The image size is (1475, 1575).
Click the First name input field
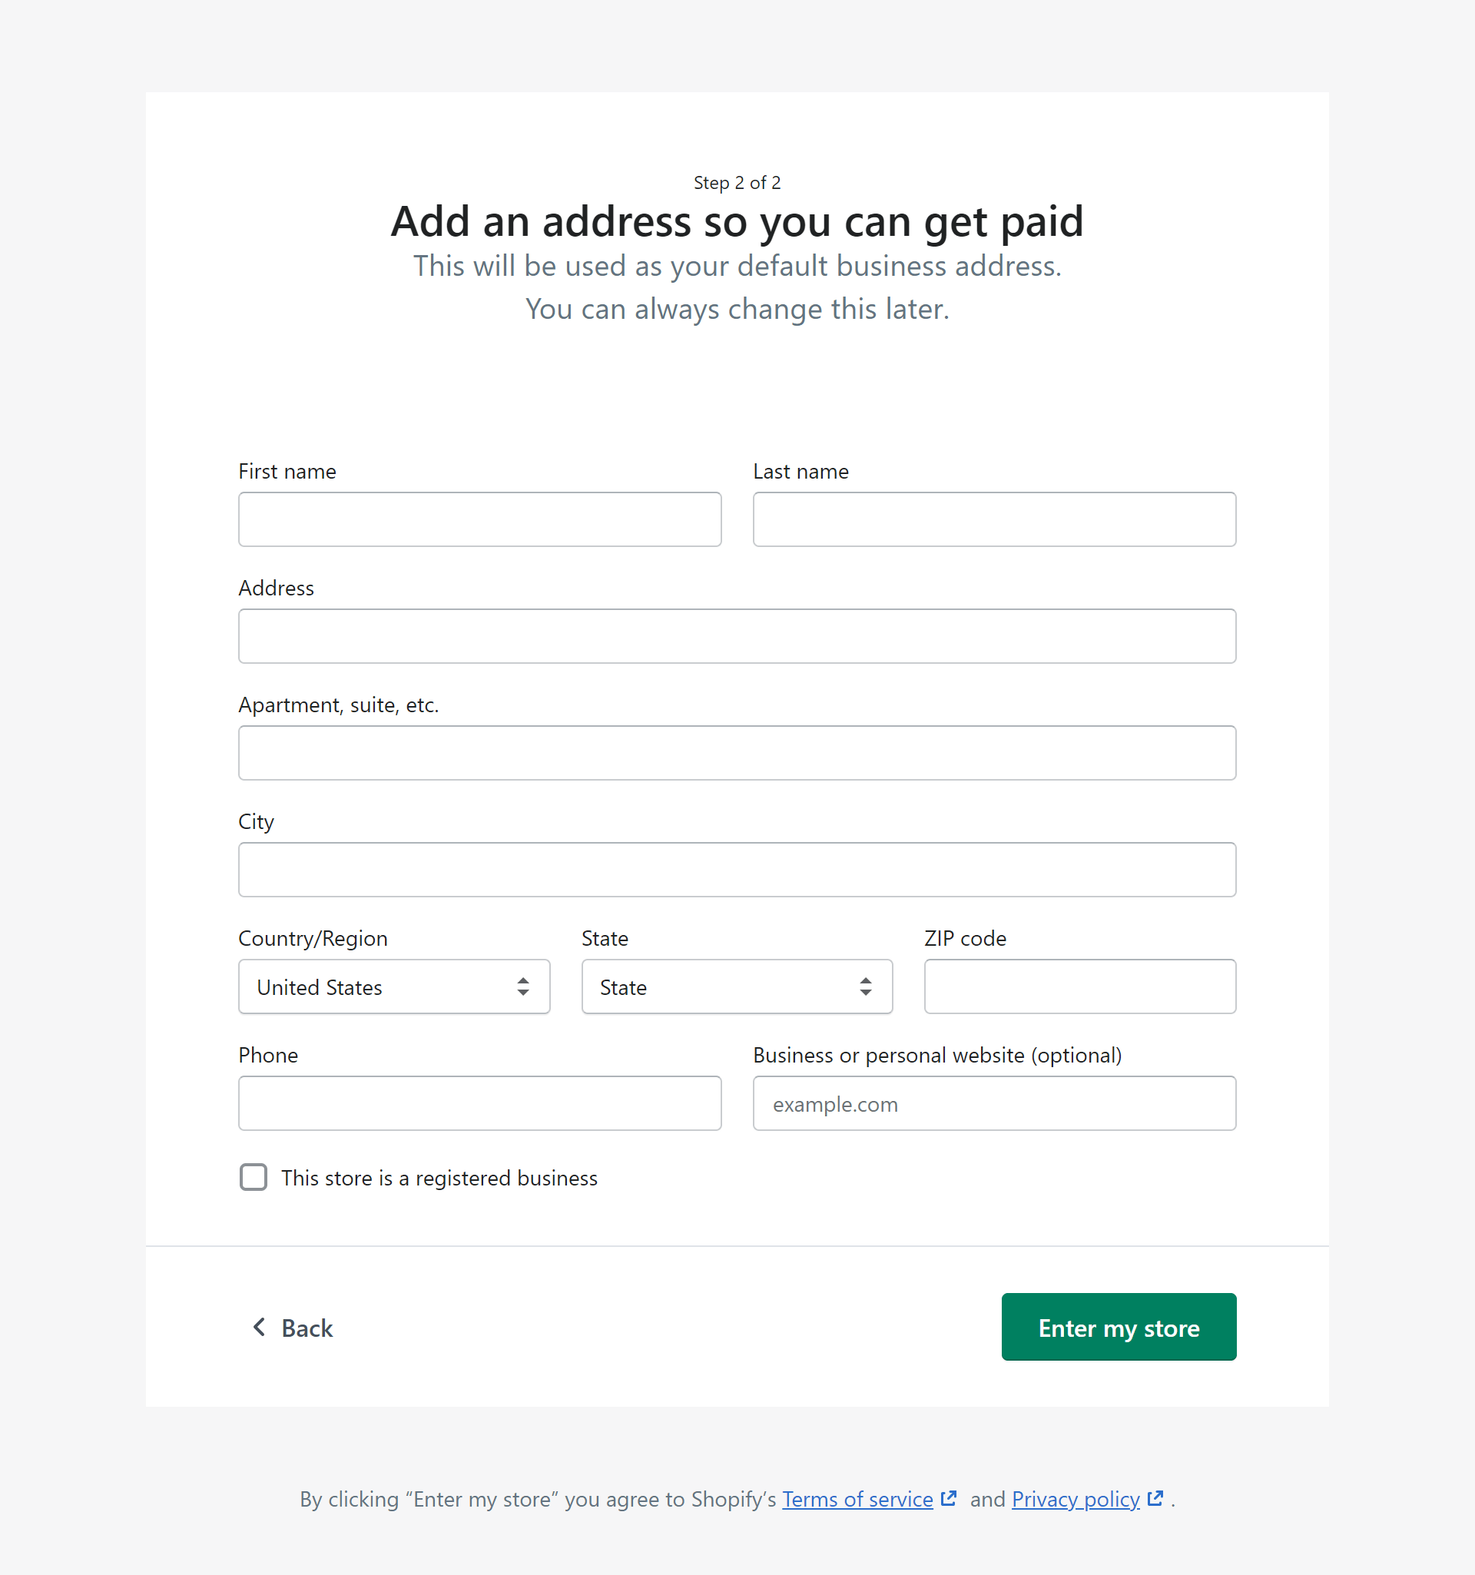pos(479,519)
